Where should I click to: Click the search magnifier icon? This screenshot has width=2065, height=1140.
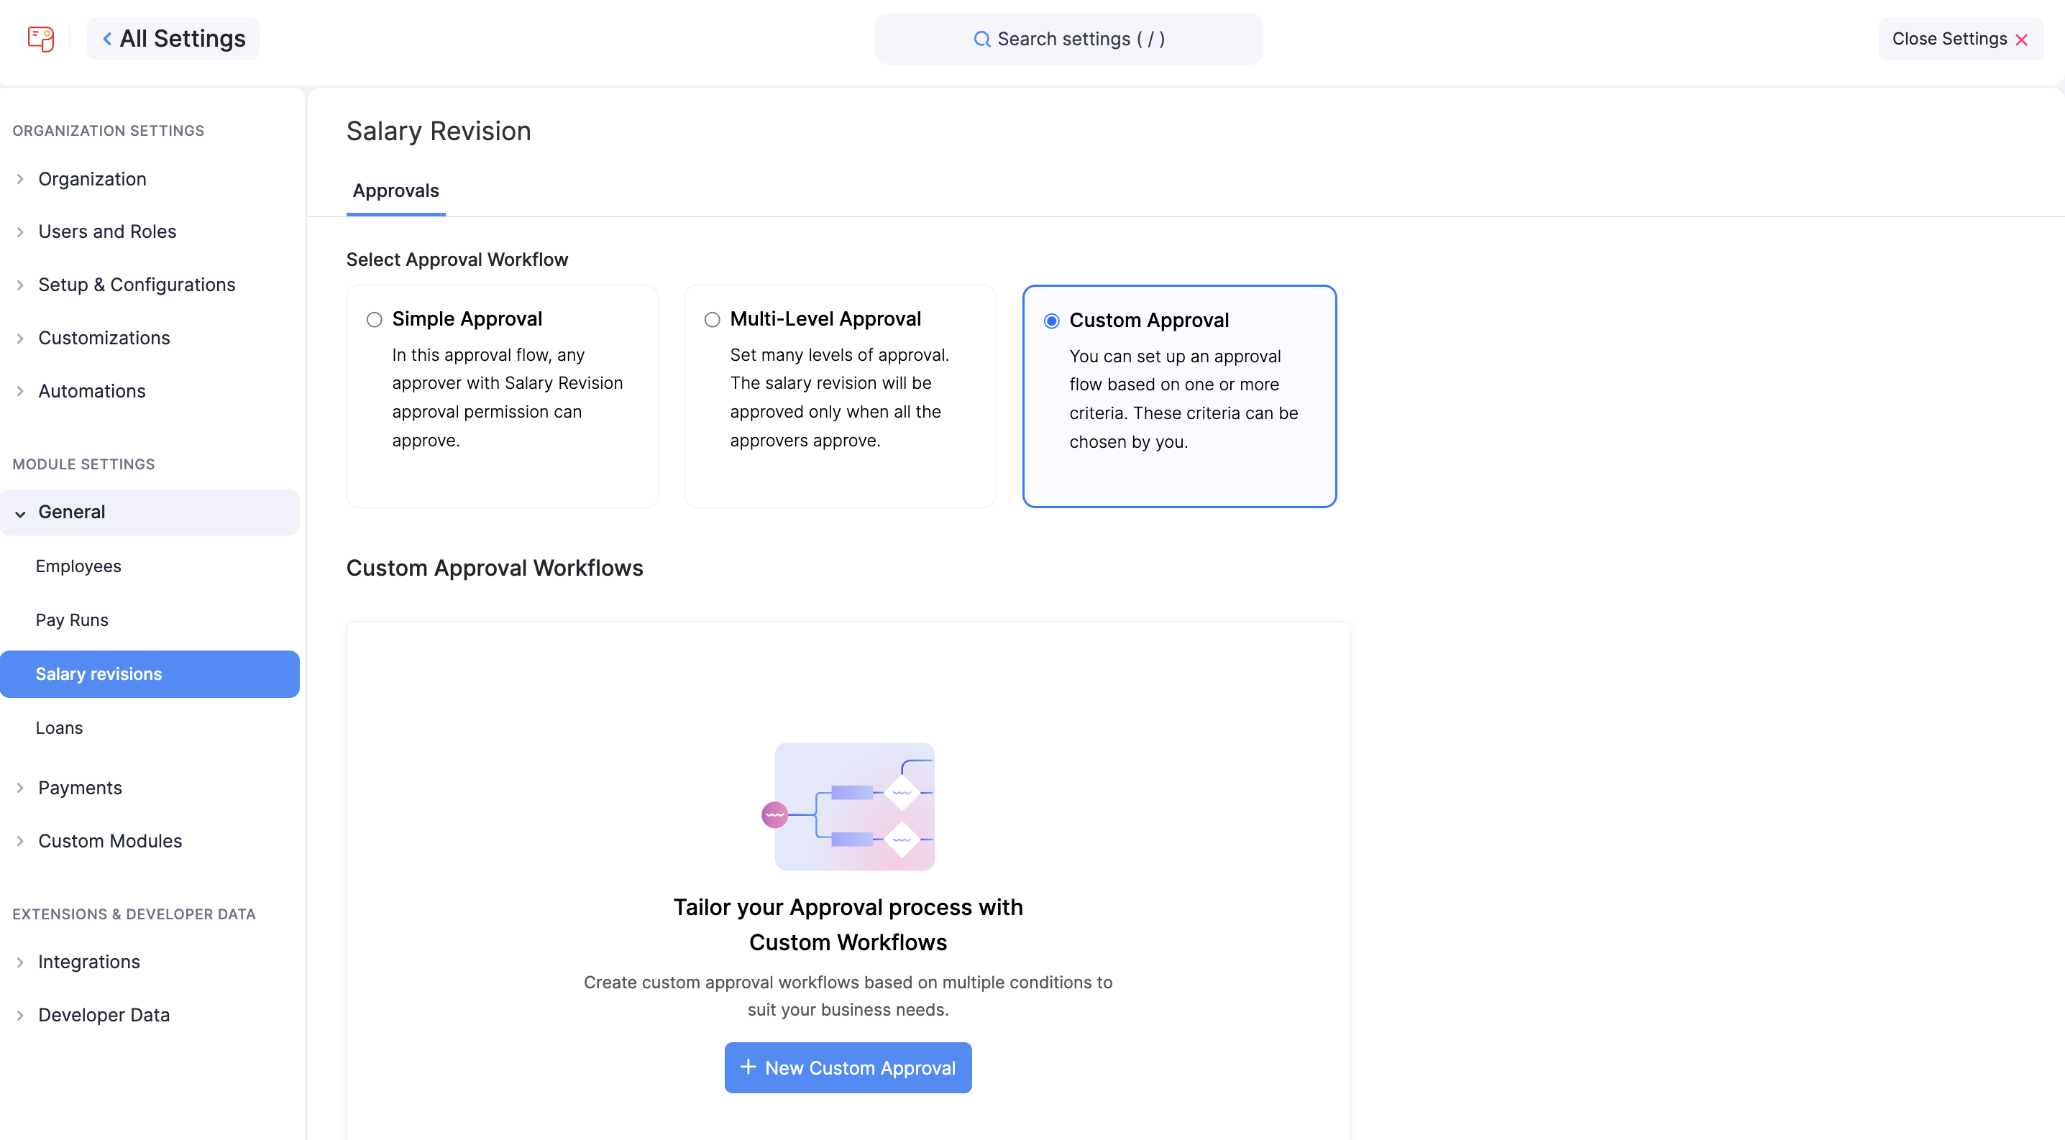coord(981,40)
